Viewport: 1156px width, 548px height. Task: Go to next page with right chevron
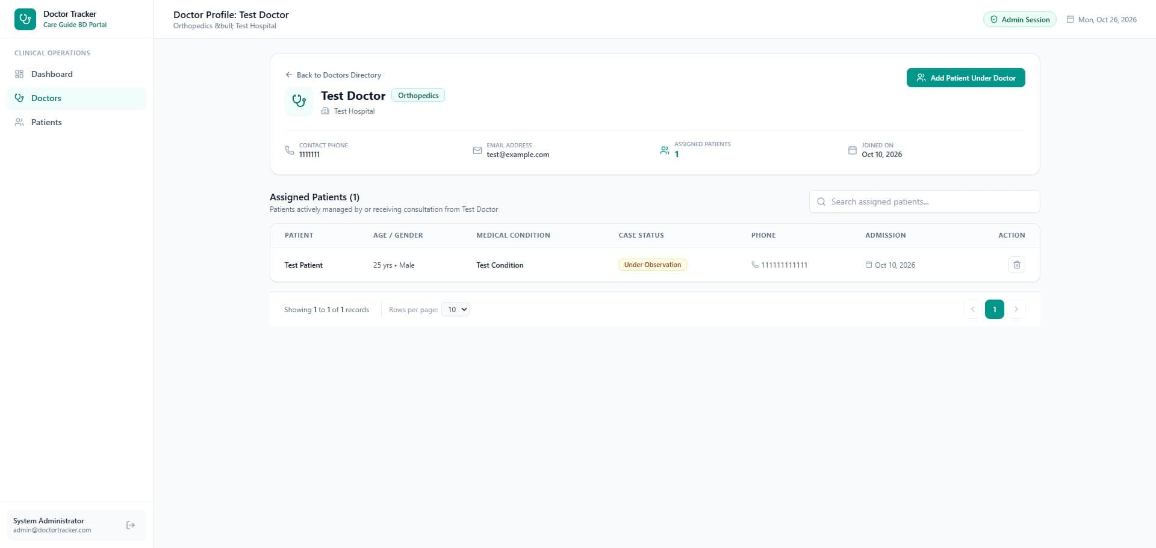(1016, 309)
